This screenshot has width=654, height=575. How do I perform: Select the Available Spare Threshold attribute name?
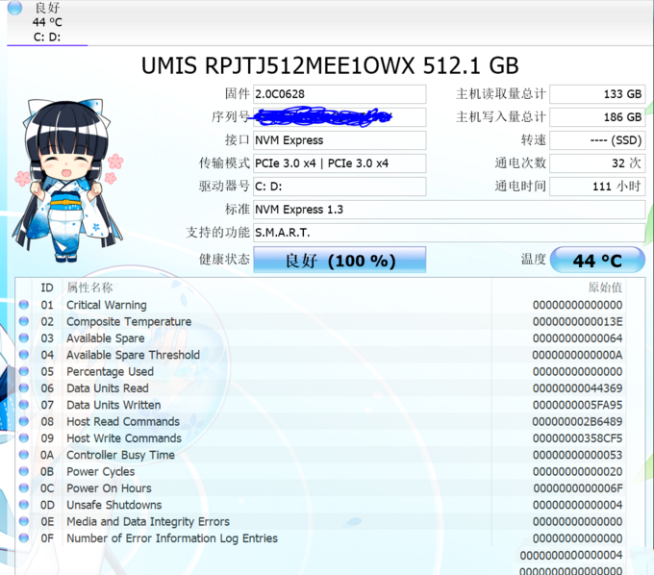point(133,355)
